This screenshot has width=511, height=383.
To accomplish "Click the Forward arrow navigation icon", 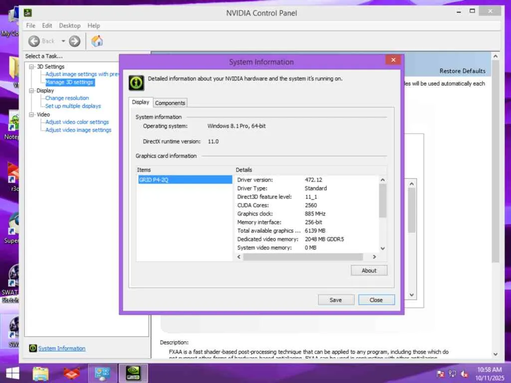I will (x=75, y=41).
